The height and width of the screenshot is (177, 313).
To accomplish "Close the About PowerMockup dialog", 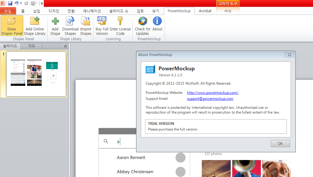I will pos(289,55).
